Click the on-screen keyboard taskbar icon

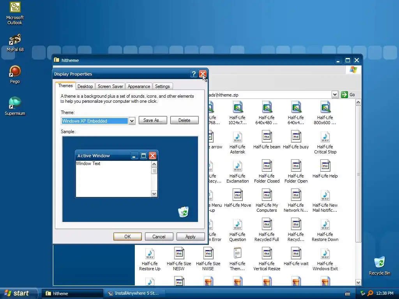[348, 294]
